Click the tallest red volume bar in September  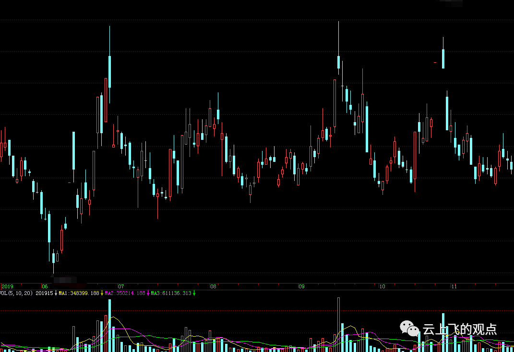tap(339, 325)
